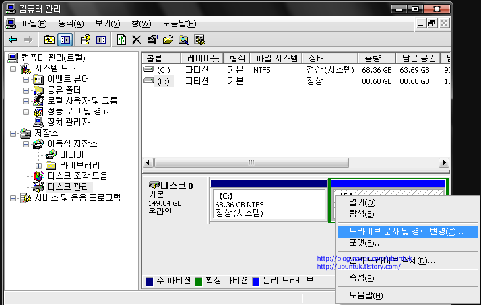Screen dimensions: 481x305
Task: Sort by the 볼륨 column header
Action: [162, 58]
